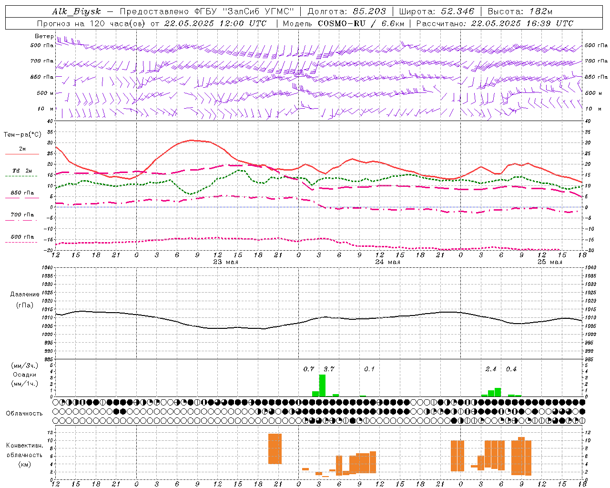Click the model label COSMO-RU / 6.6км
The width and height of the screenshot is (610, 488).
click(361, 23)
